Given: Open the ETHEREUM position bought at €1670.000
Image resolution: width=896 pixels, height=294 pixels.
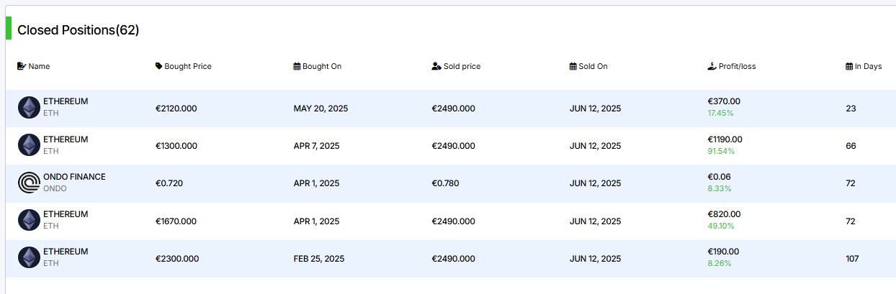Looking at the screenshot, I should 66,214.
